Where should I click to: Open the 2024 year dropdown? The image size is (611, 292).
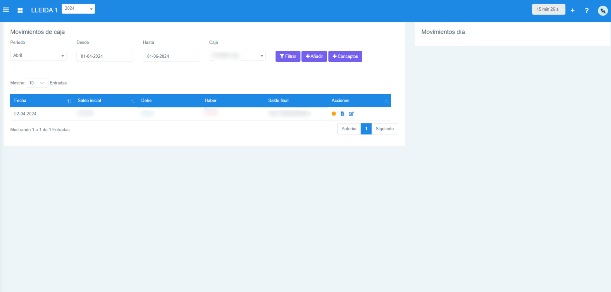[x=78, y=9]
